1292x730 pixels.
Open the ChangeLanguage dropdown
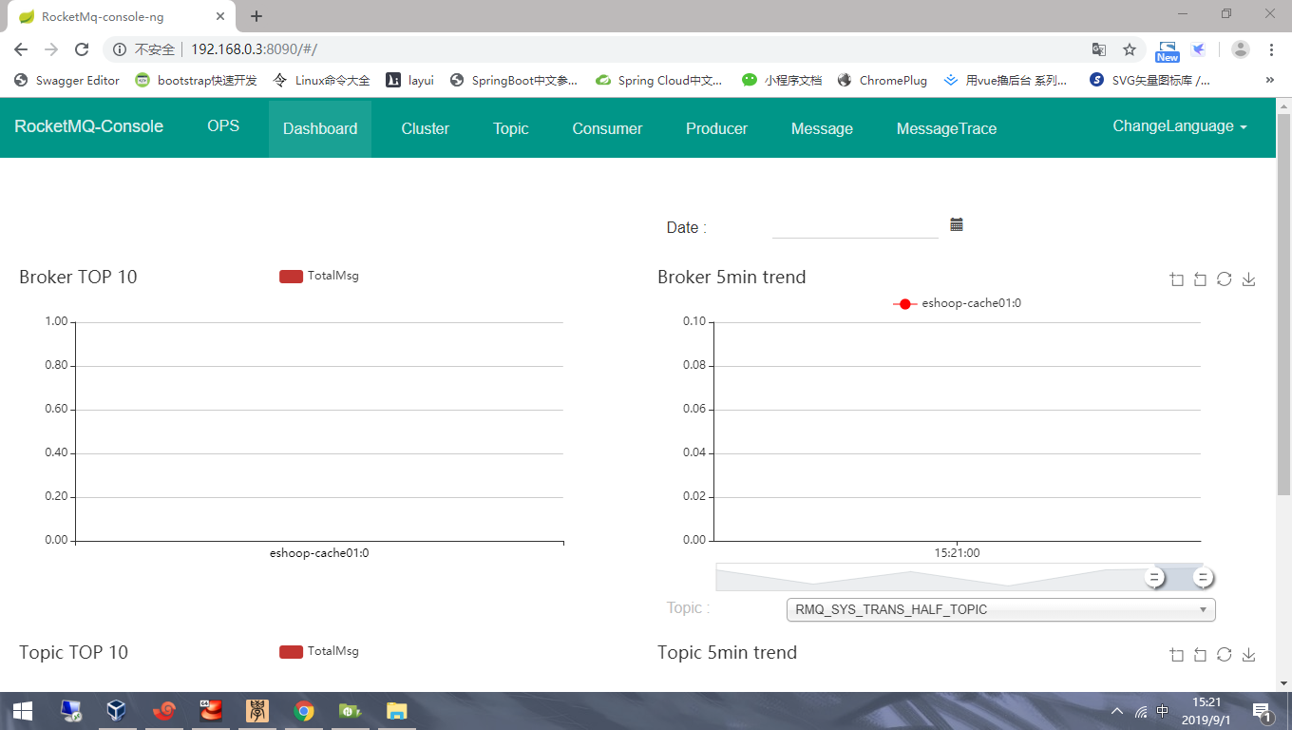pyautogui.click(x=1180, y=126)
